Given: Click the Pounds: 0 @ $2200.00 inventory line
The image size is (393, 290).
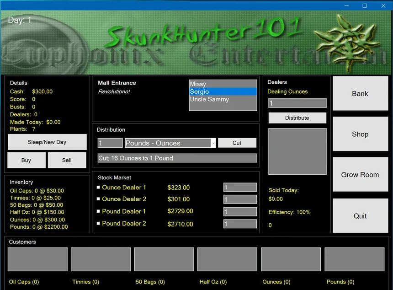Looking at the screenshot, I should pos(39,227).
